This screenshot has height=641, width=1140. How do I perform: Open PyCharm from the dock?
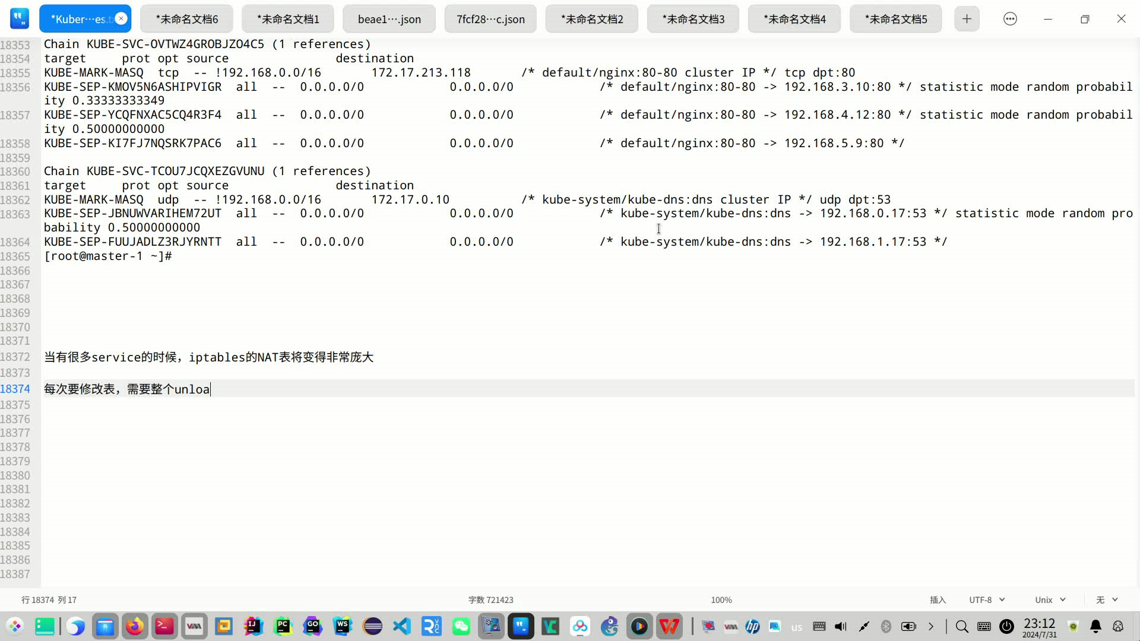pyautogui.click(x=283, y=626)
